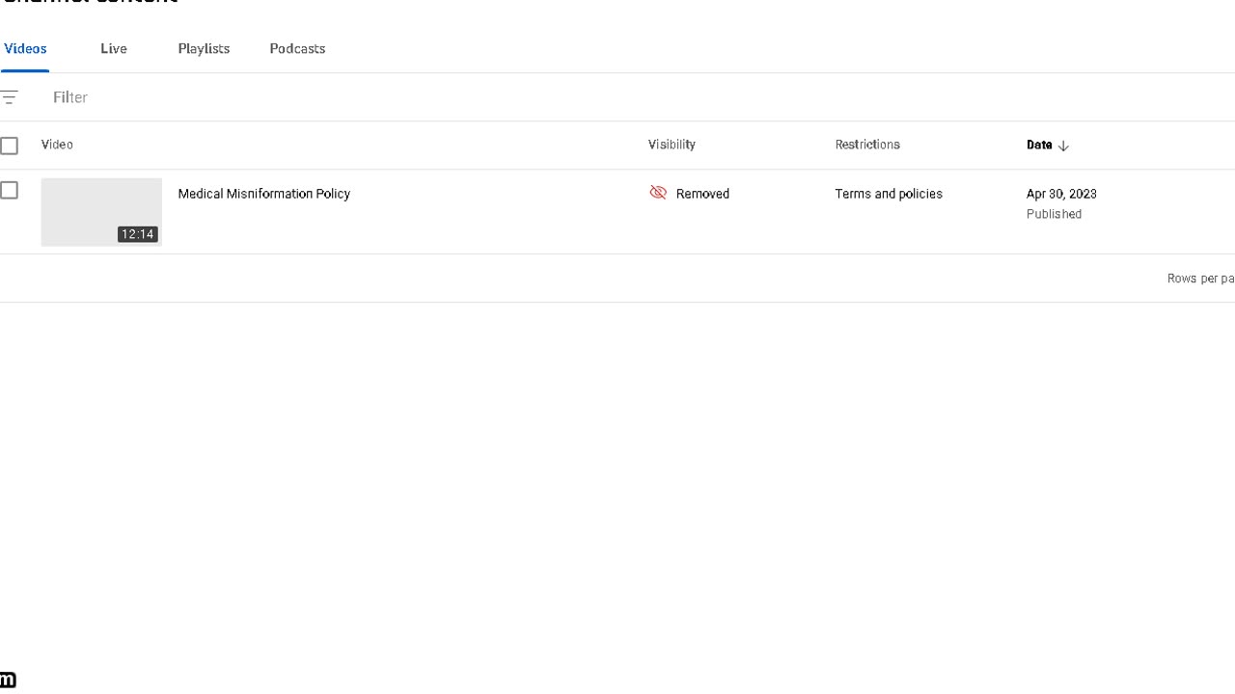
Task: Focus the Filter input field
Action: (637, 97)
